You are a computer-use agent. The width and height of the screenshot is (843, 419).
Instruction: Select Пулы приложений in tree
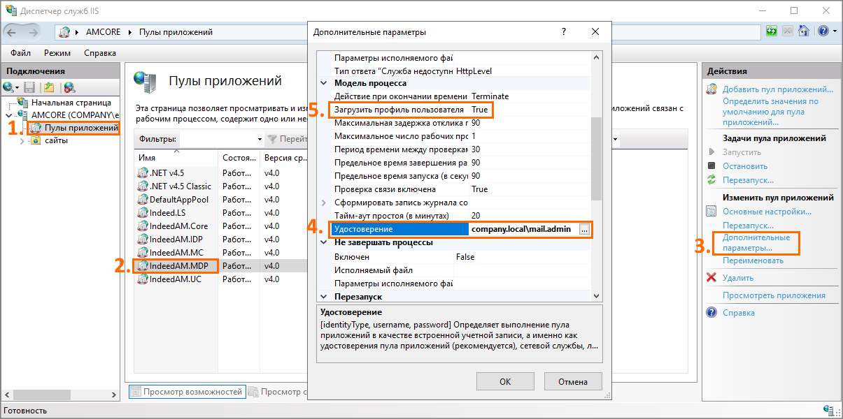(x=80, y=128)
